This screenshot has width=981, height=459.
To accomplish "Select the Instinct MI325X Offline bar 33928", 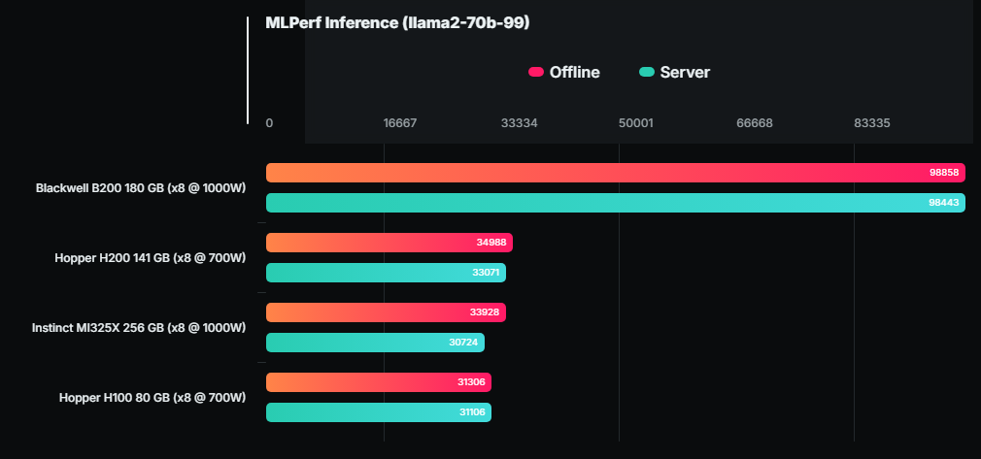I will pos(386,312).
